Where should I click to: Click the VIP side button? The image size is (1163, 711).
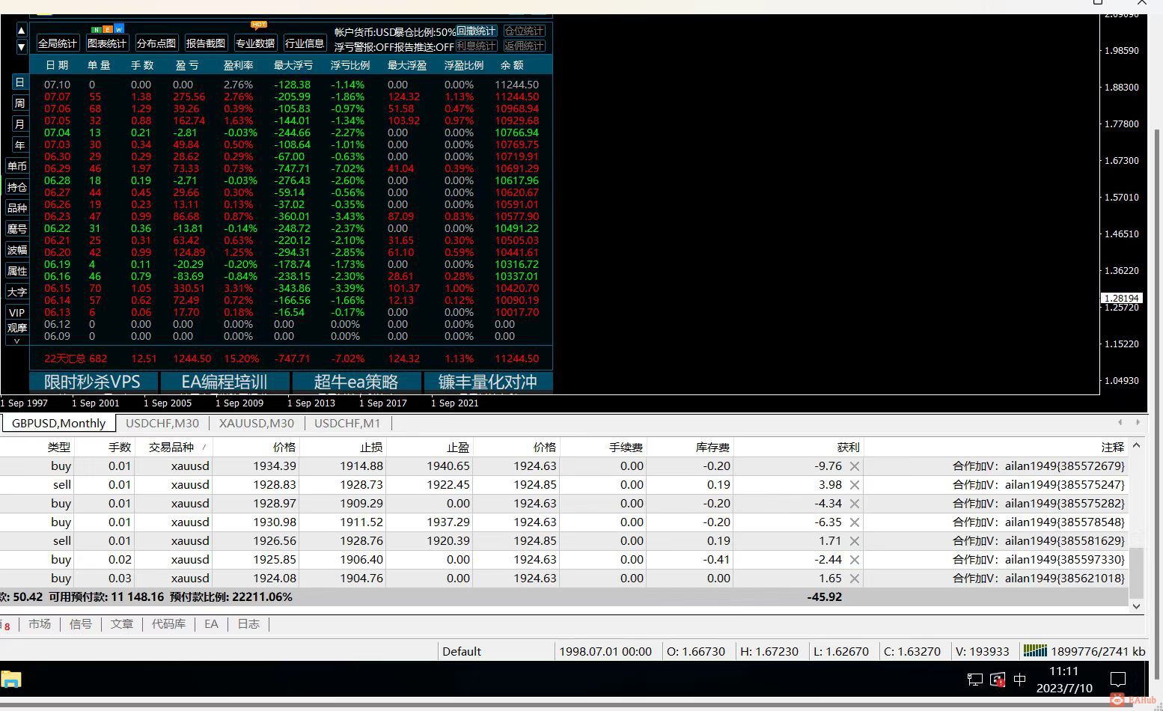(x=17, y=313)
